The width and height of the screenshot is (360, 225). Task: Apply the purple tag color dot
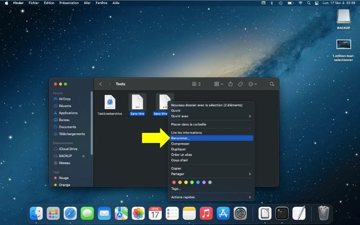pyautogui.click(x=204, y=182)
